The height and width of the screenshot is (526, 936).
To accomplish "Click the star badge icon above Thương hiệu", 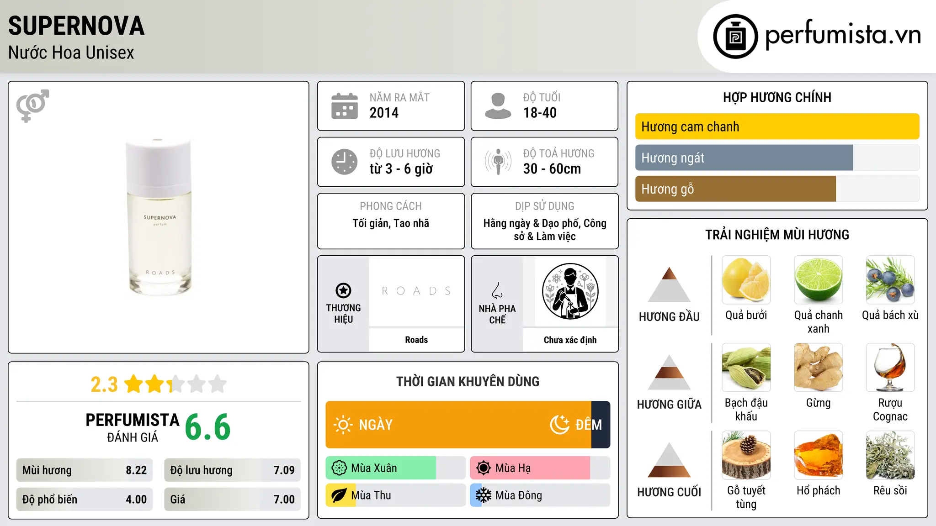I will 343,290.
